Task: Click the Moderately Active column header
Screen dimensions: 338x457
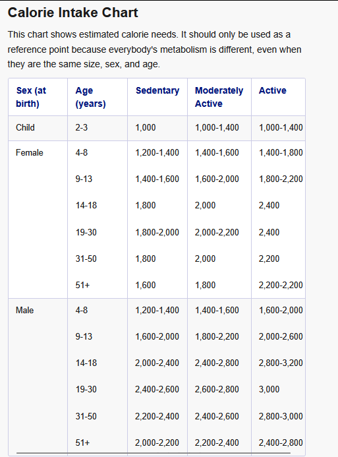Action: 219,97
